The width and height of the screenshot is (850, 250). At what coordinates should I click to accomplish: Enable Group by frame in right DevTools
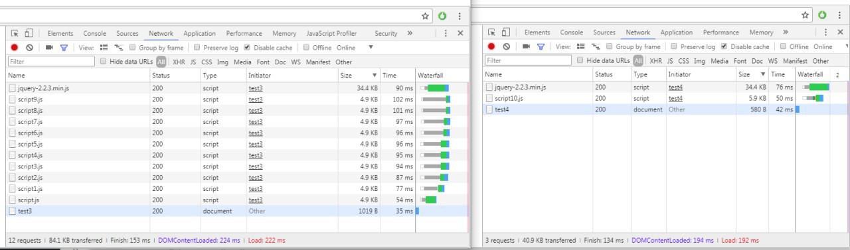click(610, 46)
